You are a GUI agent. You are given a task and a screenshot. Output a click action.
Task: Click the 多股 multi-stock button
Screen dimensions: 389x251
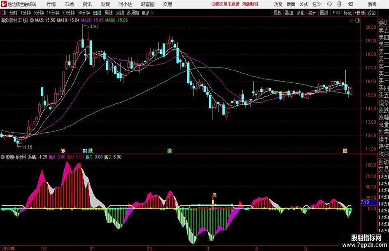click(300, 13)
